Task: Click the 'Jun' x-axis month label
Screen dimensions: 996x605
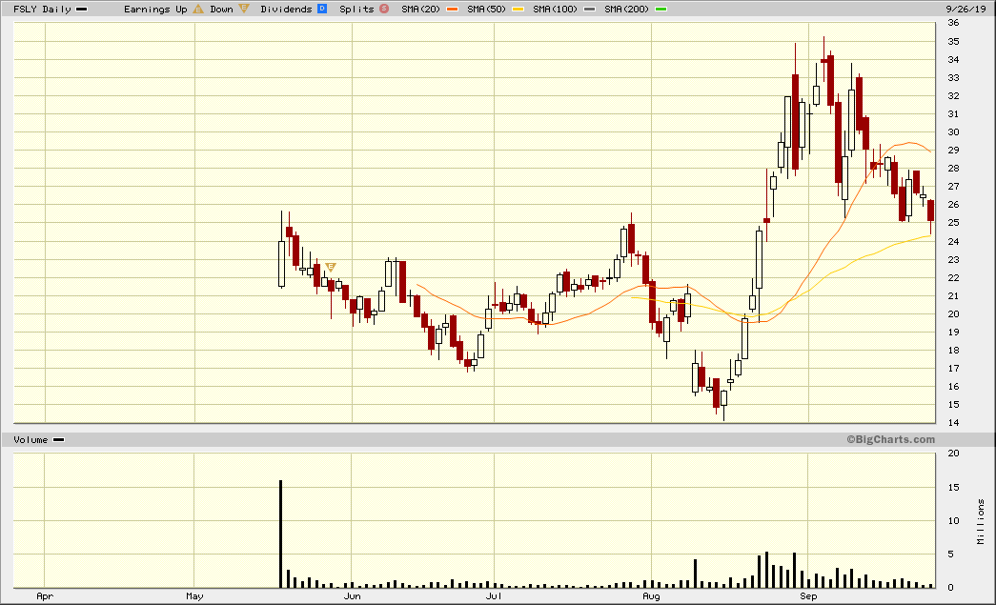Action: pyautogui.click(x=352, y=596)
